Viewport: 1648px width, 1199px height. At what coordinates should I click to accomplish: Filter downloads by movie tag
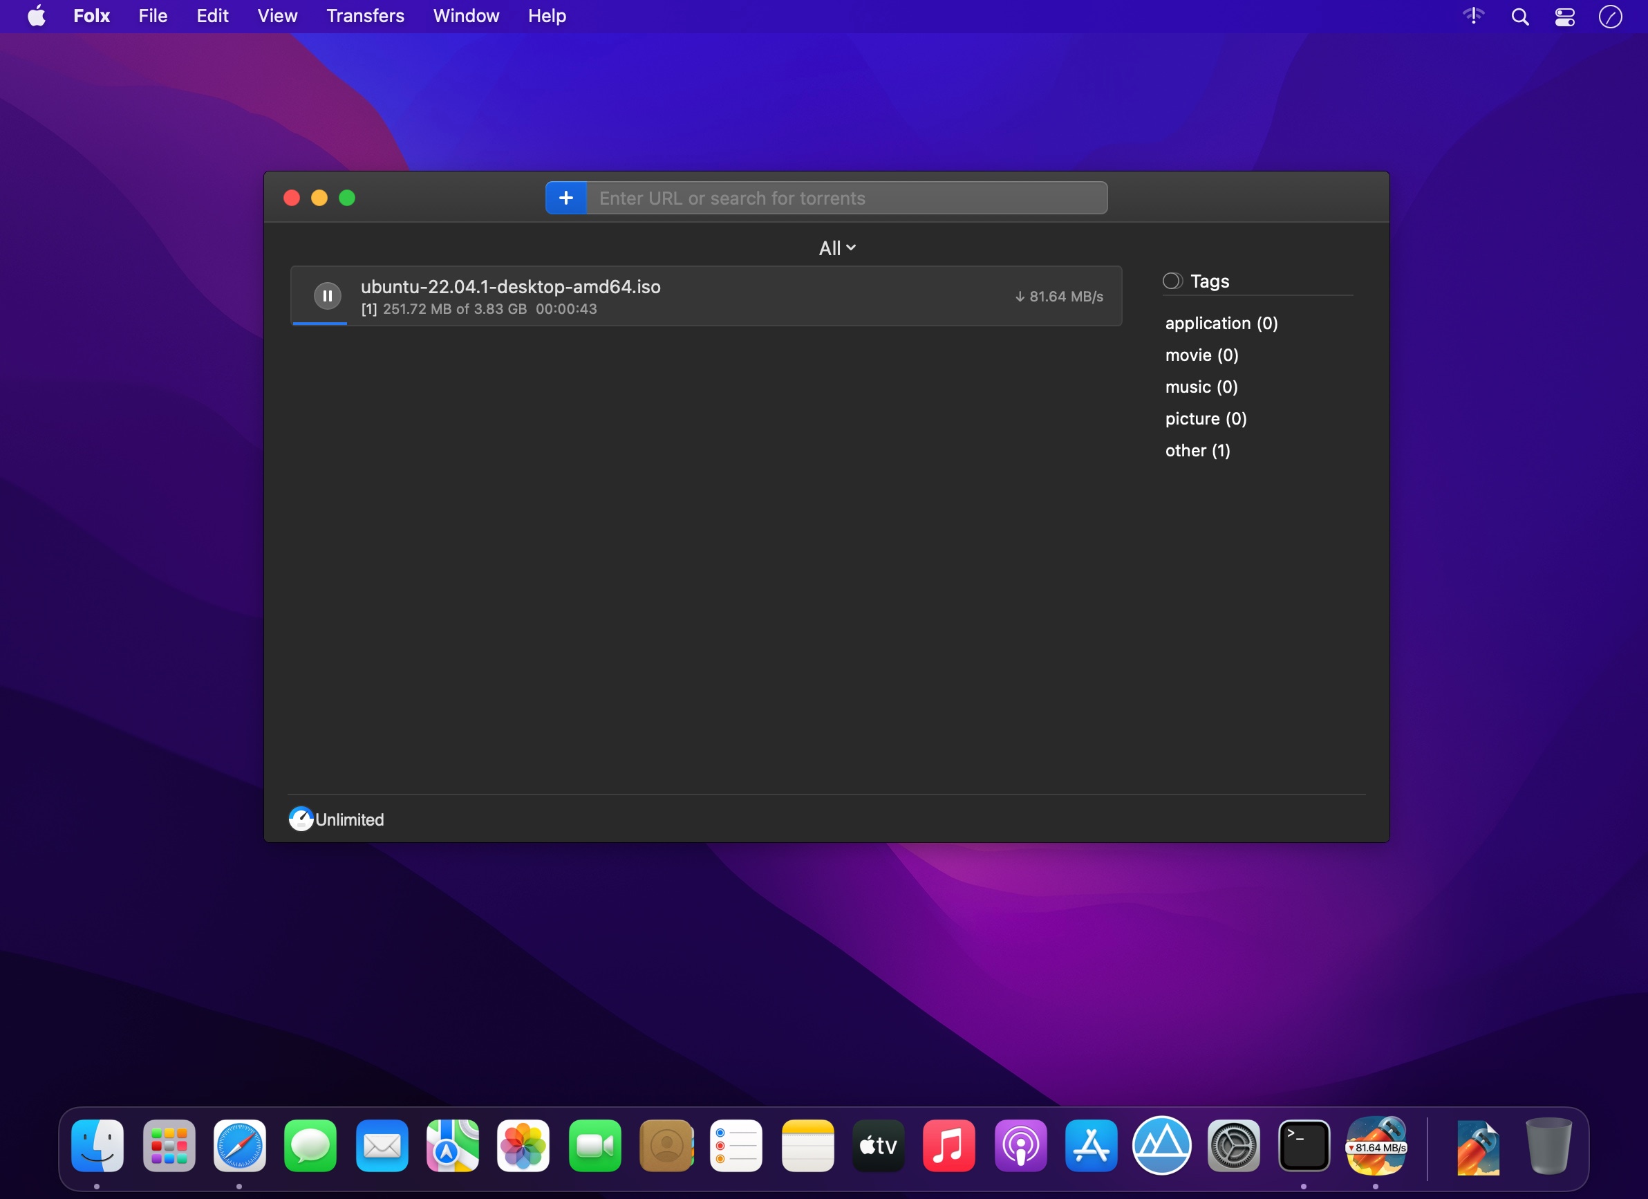point(1201,355)
